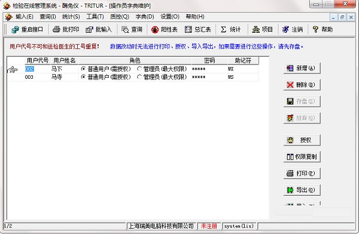
Task: Select 管理员 role for user 003
Action: (139, 77)
